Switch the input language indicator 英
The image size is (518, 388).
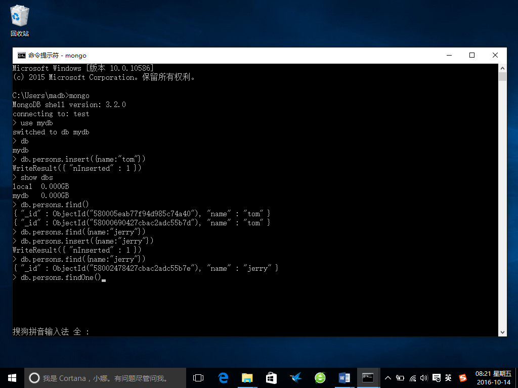[448, 378]
